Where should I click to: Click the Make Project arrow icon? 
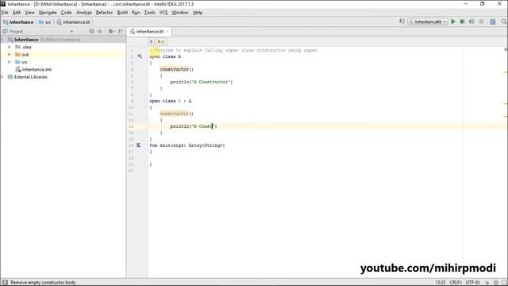(402, 21)
